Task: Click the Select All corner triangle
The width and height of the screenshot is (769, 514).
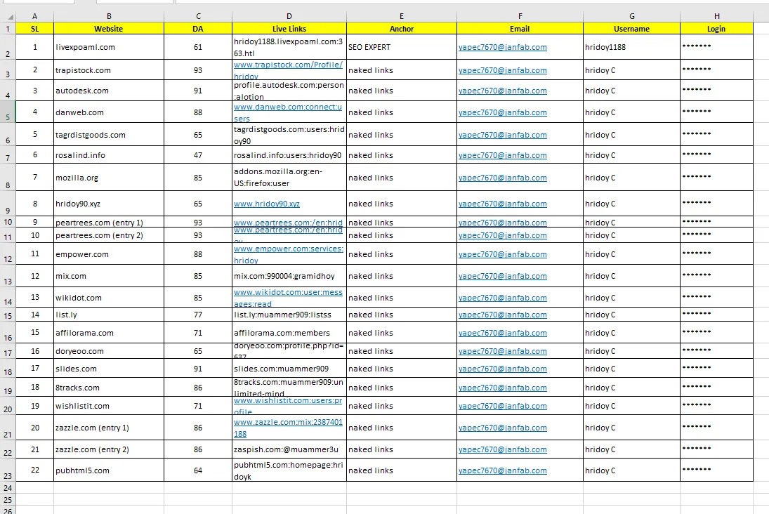Action: (11, 17)
